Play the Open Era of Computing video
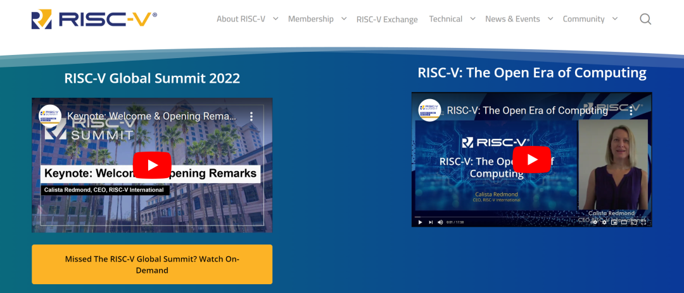The width and height of the screenshot is (684, 293). coord(531,159)
